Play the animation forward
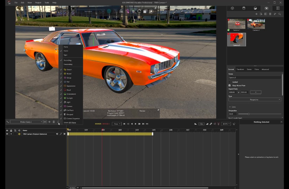289x189 pixels. tap(135, 124)
